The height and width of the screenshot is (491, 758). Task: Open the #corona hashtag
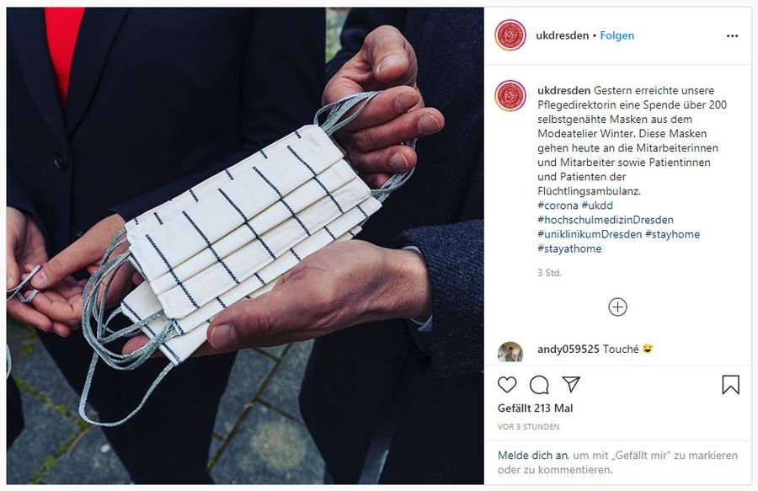(558, 205)
